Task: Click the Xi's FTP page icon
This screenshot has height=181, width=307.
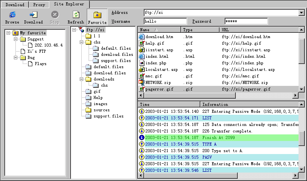Action: tap(23, 51)
